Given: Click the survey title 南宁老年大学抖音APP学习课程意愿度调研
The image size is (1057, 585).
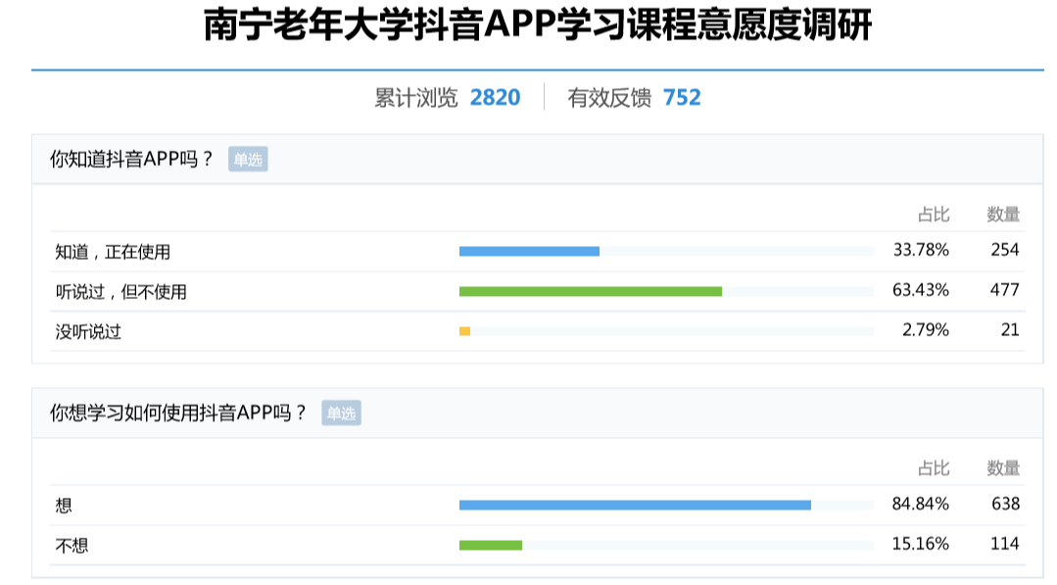Looking at the screenshot, I should [537, 24].
